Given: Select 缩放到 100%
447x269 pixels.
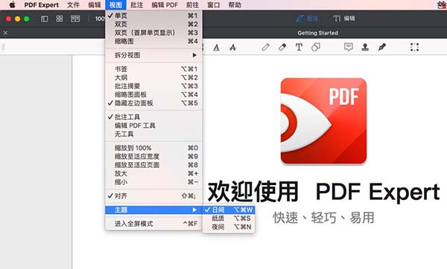Looking at the screenshot, I should coord(153,148).
